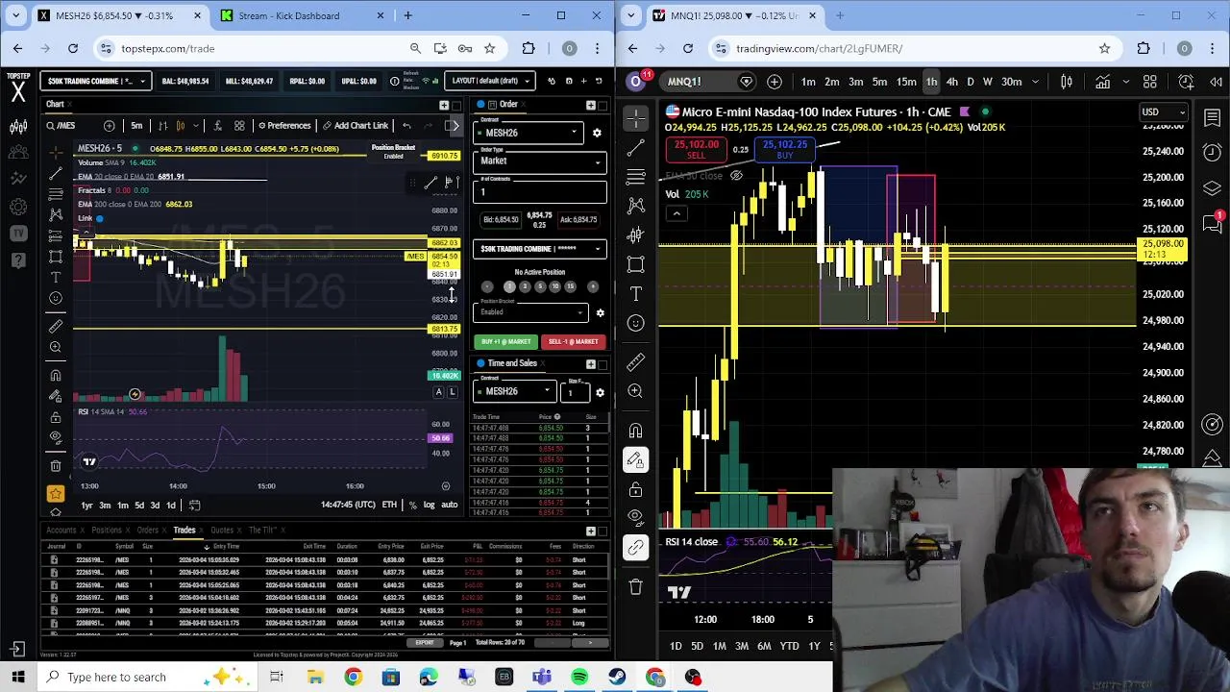1230x692 pixels.
Task: Click the trash remove drawings icon on Topstep chart
Action: click(x=56, y=466)
